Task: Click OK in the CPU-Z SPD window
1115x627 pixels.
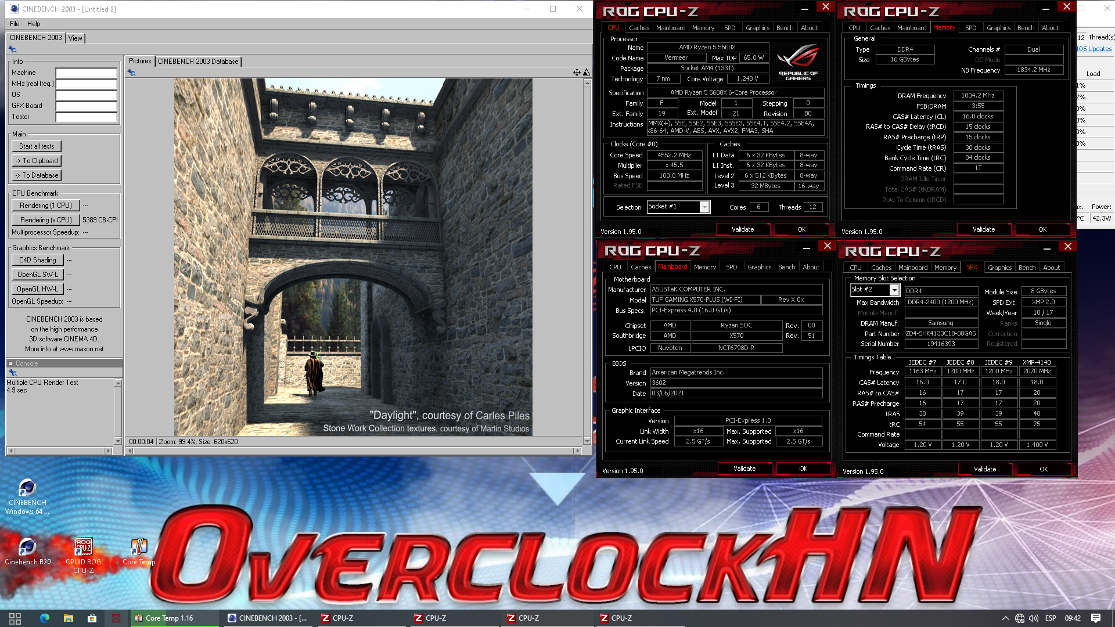Action: coord(1044,469)
